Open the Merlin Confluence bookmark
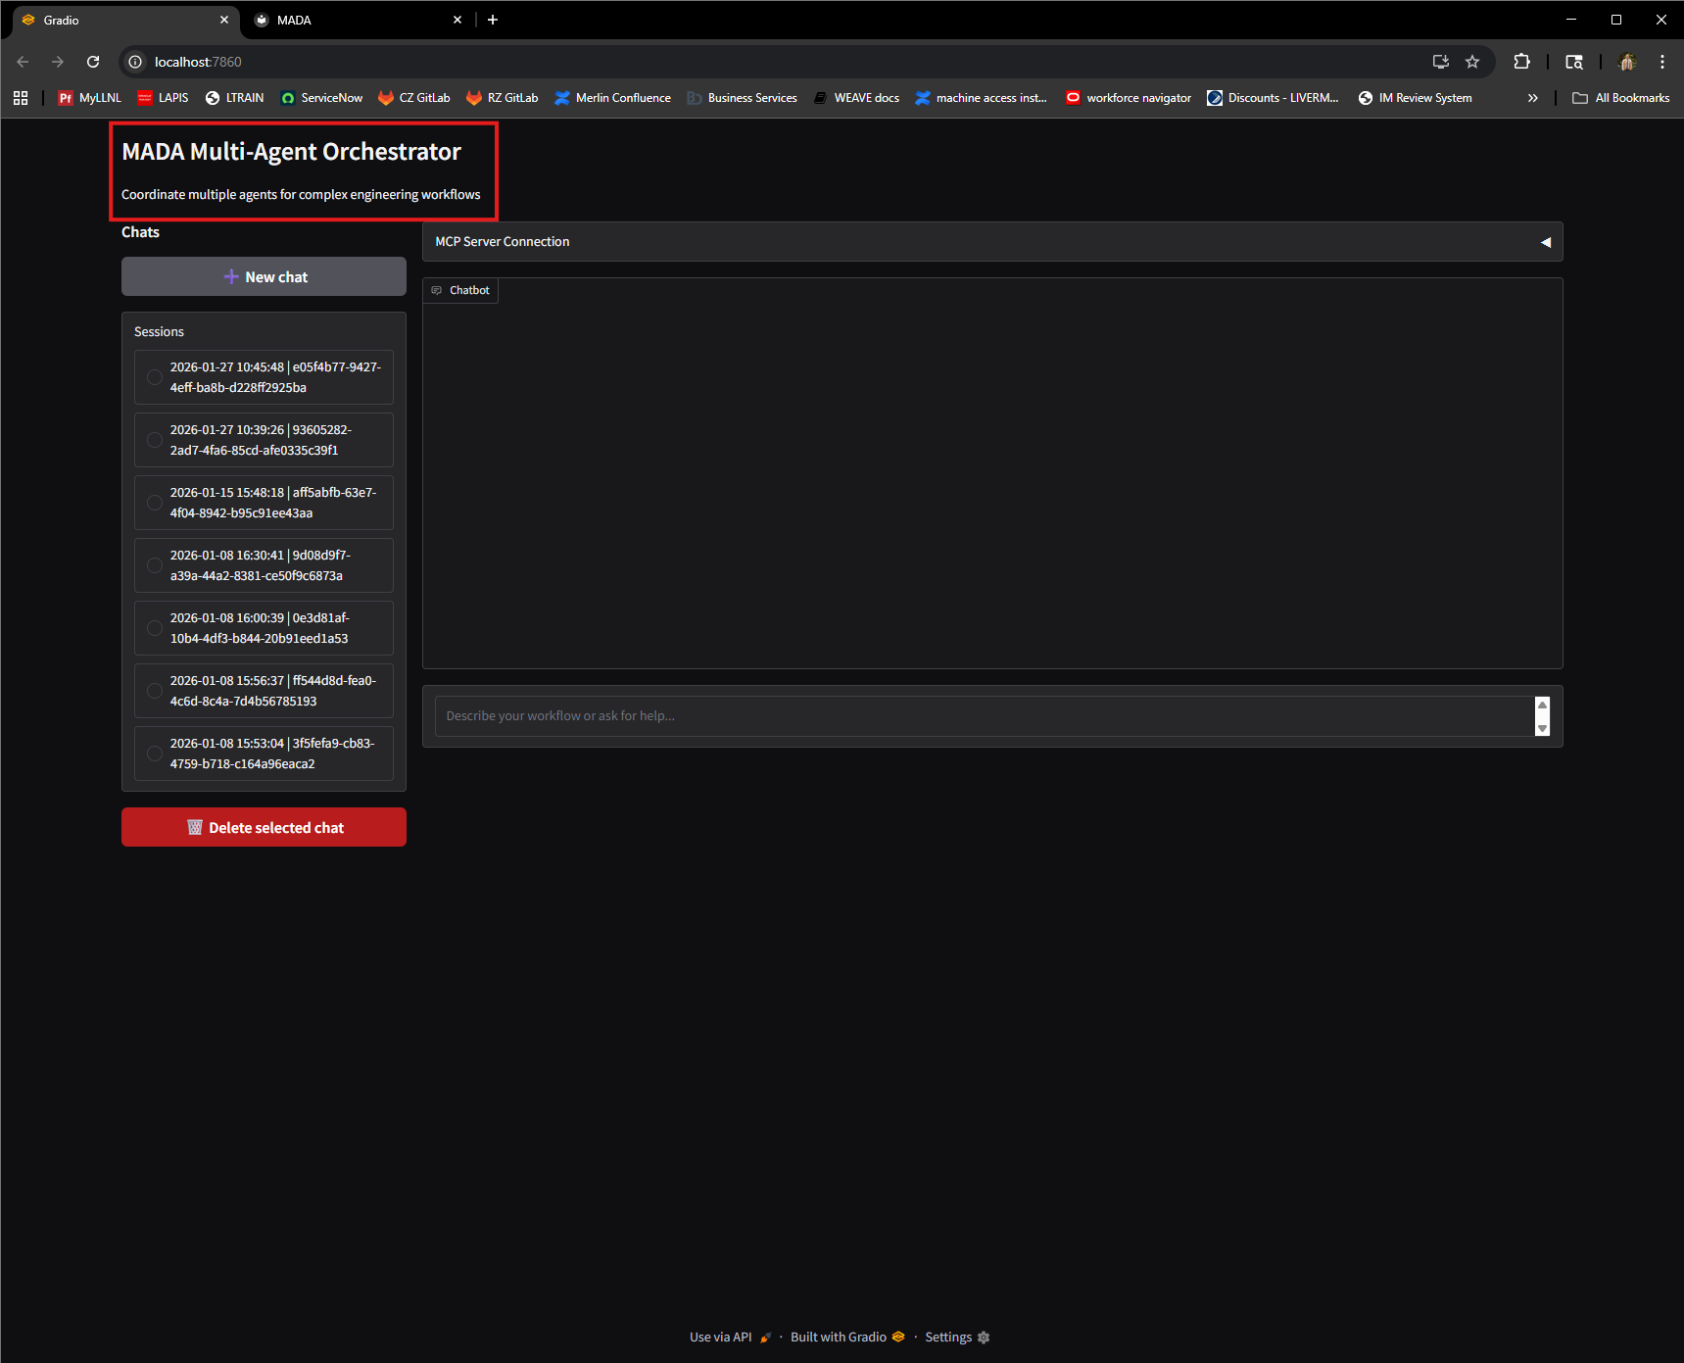1684x1363 pixels. coord(613,98)
